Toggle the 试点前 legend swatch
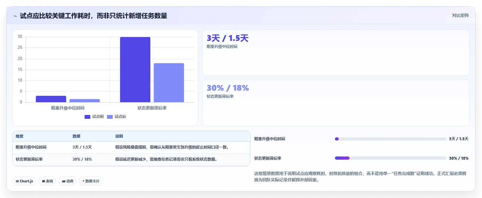Image resolution: width=482 pixels, height=198 pixels. [88, 117]
